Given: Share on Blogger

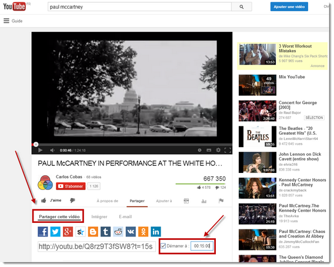Looking at the screenshot, I should [x=93, y=232].
